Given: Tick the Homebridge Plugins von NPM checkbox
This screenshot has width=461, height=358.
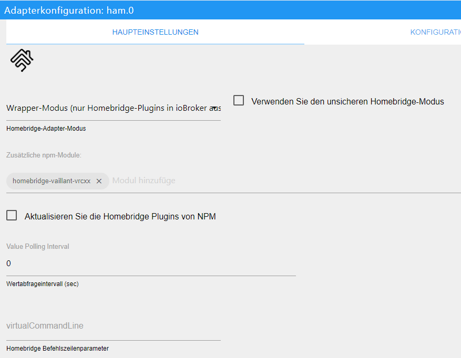Looking at the screenshot, I should pyautogui.click(x=12, y=215).
